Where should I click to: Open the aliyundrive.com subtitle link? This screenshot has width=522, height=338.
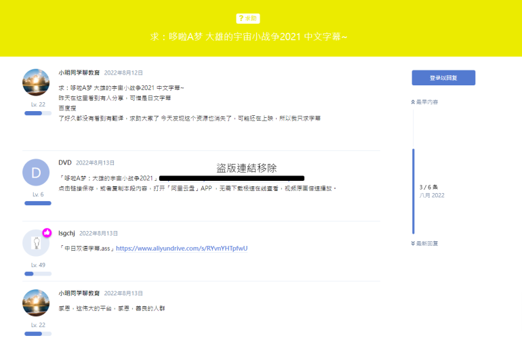[x=182, y=248]
